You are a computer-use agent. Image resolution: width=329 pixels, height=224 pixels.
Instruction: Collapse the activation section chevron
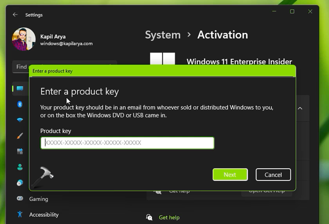pyautogui.click(x=300, y=108)
